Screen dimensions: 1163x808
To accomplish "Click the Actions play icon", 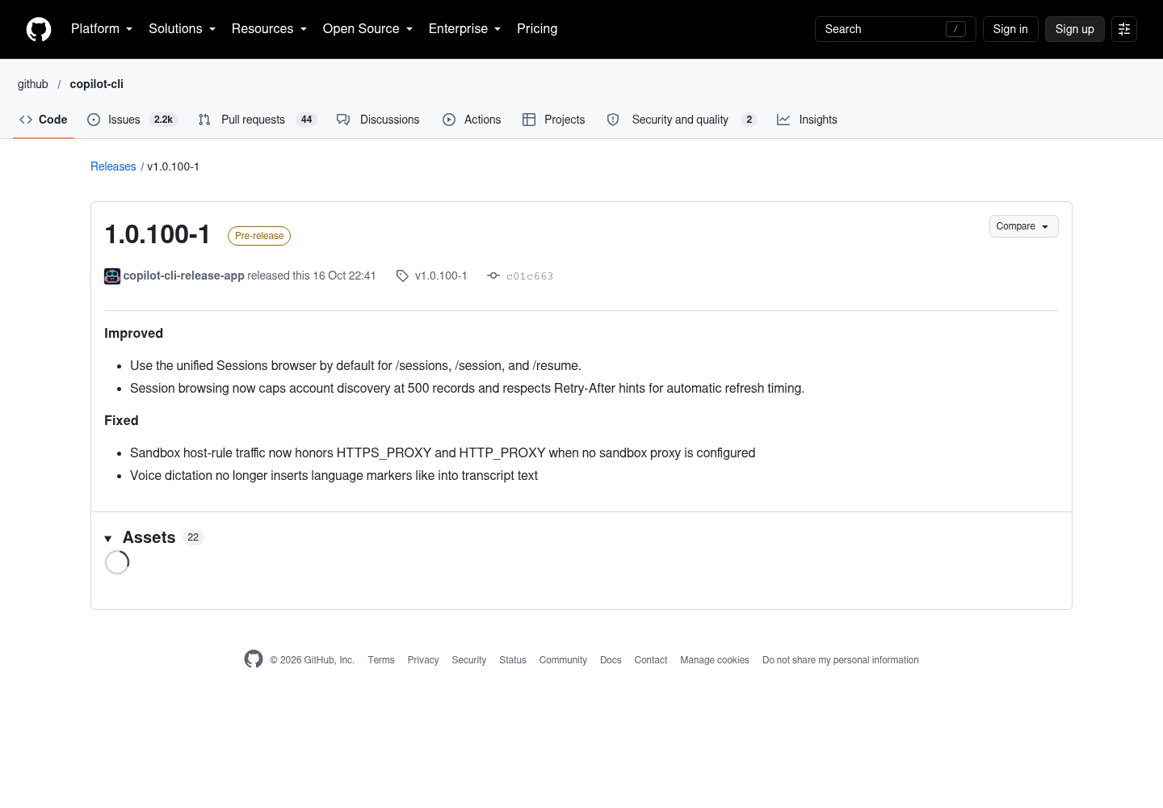I will point(449,120).
